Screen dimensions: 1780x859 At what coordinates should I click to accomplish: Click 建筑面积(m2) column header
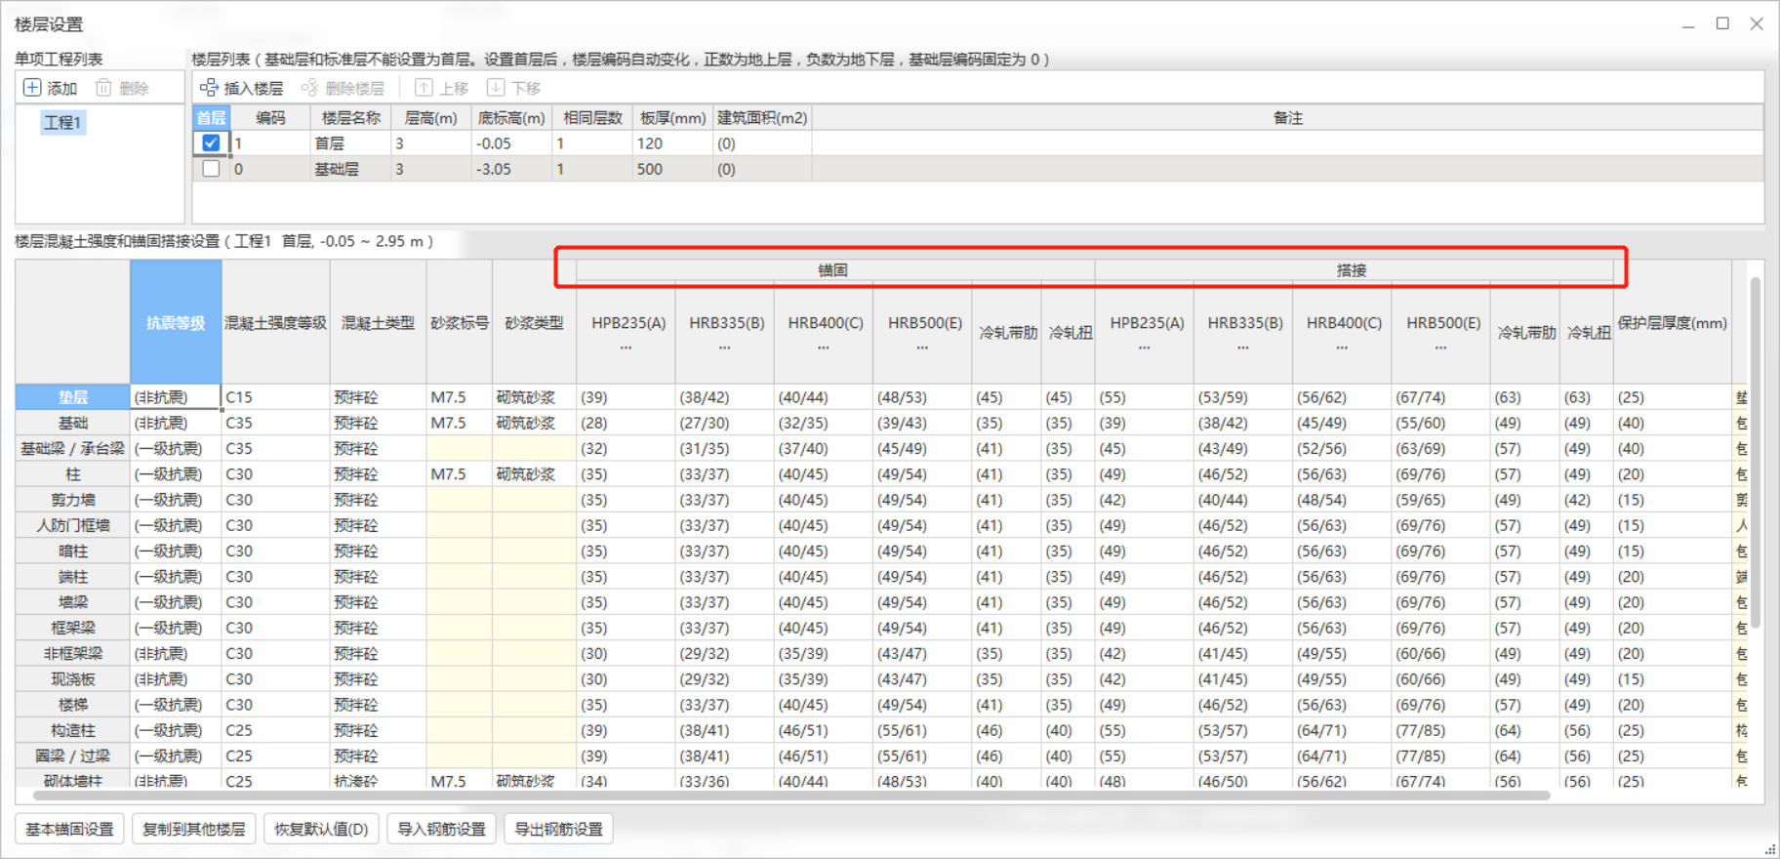pos(762,118)
